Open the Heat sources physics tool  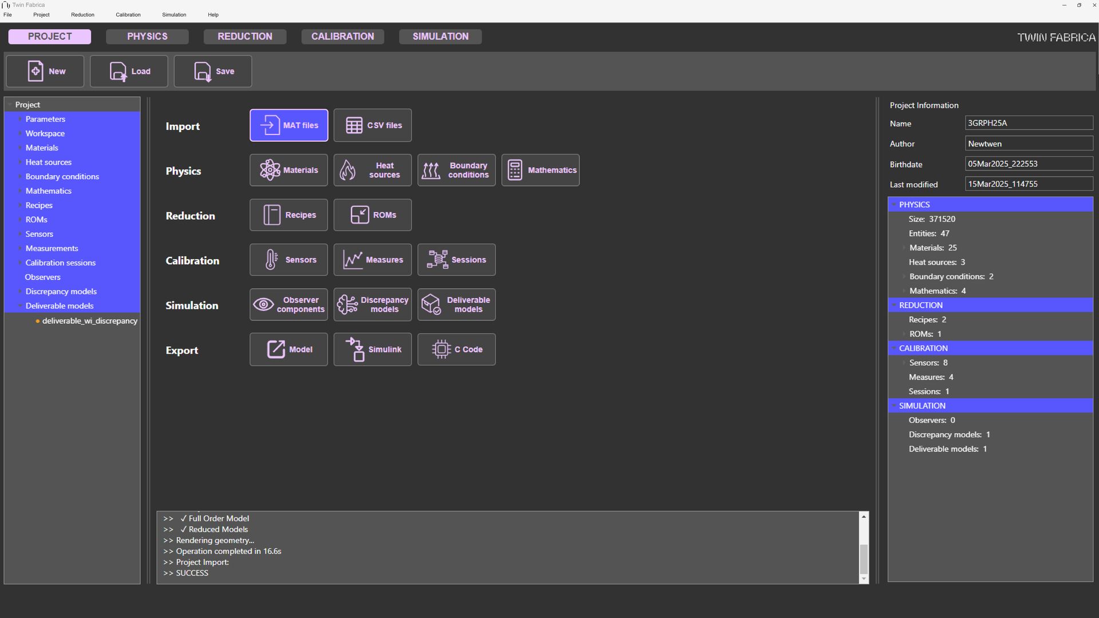[x=373, y=170]
